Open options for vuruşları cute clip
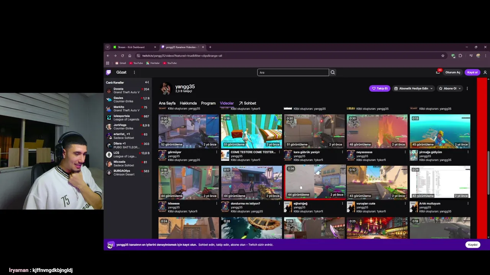Image resolution: width=490 pixels, height=275 pixels. point(405,204)
